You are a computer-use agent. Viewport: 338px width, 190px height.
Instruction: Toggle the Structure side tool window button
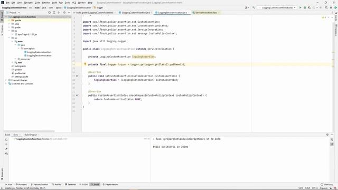(2, 30)
